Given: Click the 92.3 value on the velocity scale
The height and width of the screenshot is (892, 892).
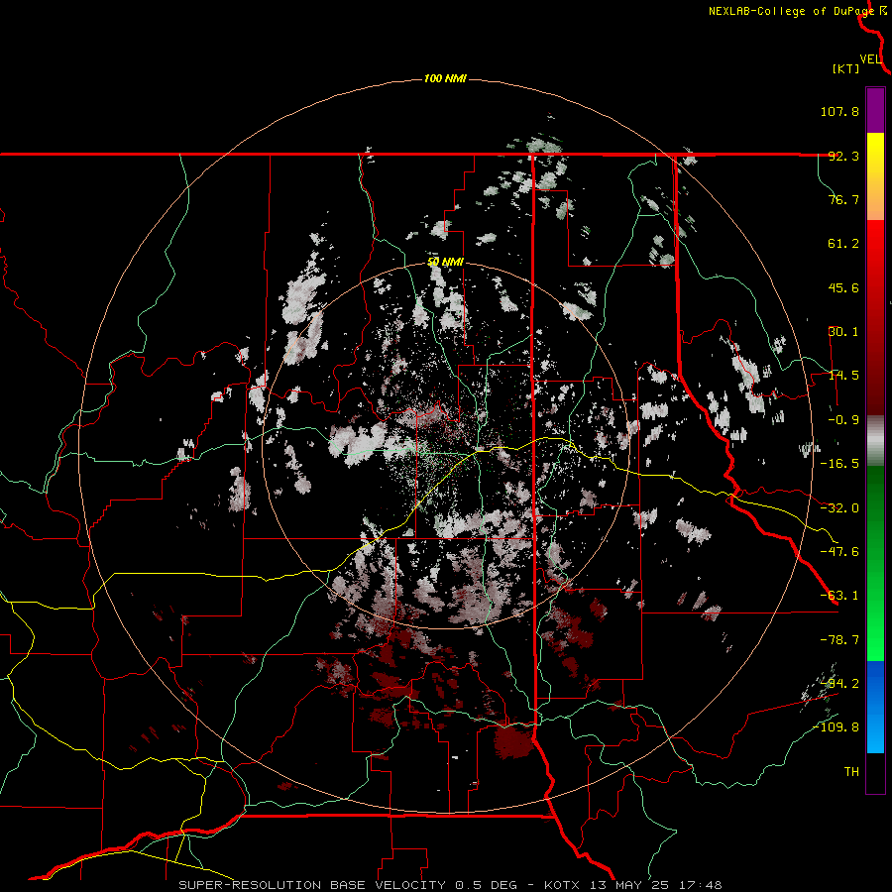Looking at the screenshot, I should pyautogui.click(x=843, y=156).
